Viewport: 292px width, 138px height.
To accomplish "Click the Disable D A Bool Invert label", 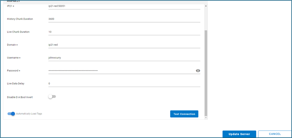I will (x=20, y=97).
